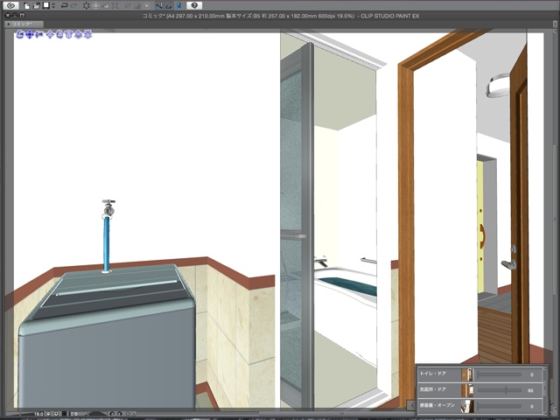This screenshot has height=420, width=560.
Task: Click the 便器蓋・オープン label
Action: click(x=437, y=406)
